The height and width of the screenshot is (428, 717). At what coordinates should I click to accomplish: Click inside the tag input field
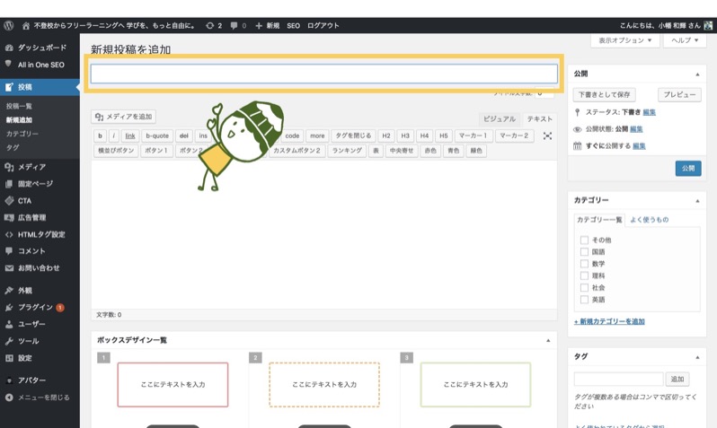coord(618,379)
